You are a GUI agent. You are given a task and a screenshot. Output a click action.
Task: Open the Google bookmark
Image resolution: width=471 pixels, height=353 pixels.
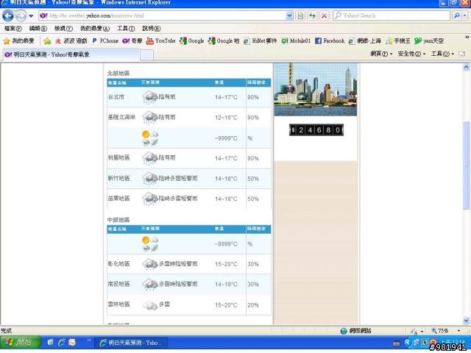click(191, 41)
